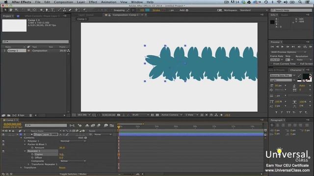Open RAM Preview Options dropdown
The width and height of the screenshot is (314, 176).
pyautogui.click(x=288, y=52)
